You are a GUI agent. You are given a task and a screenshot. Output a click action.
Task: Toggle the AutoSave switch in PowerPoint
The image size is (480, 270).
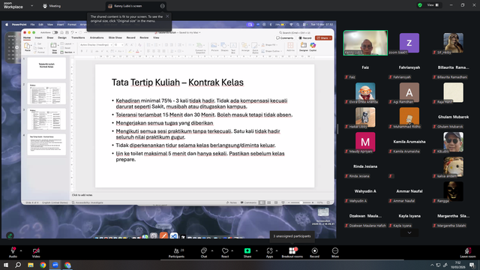pos(55,32)
